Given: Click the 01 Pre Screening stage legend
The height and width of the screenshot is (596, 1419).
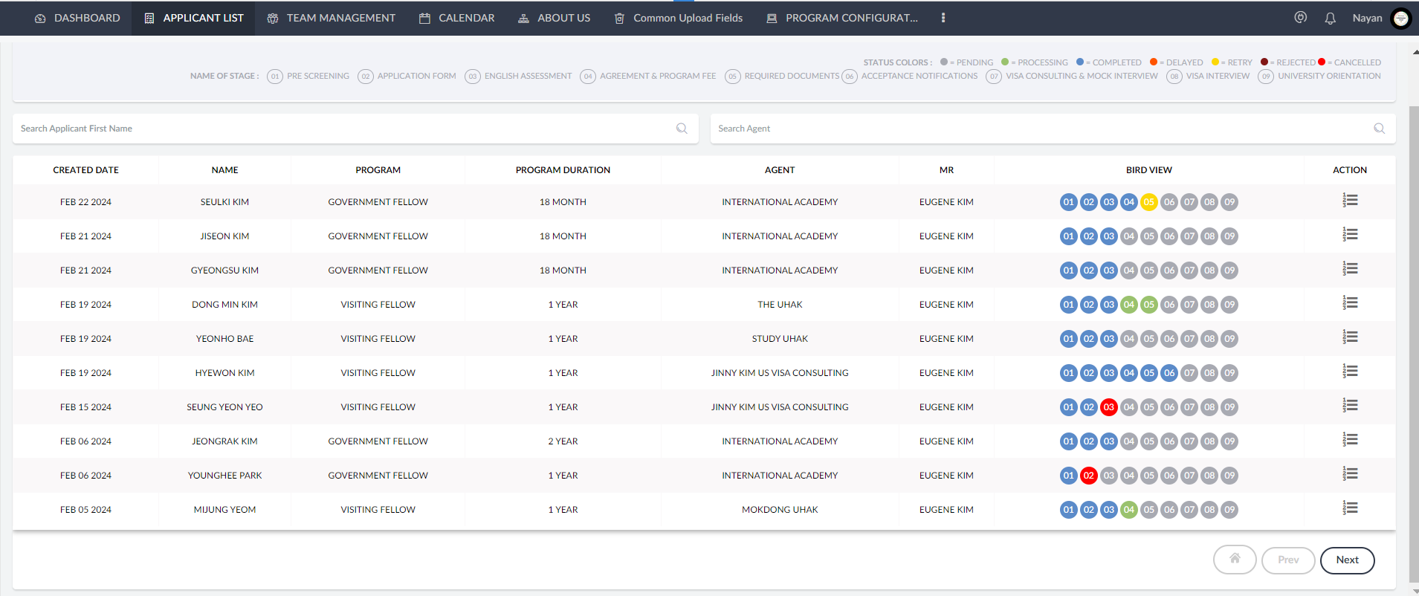Looking at the screenshot, I should coord(308,76).
